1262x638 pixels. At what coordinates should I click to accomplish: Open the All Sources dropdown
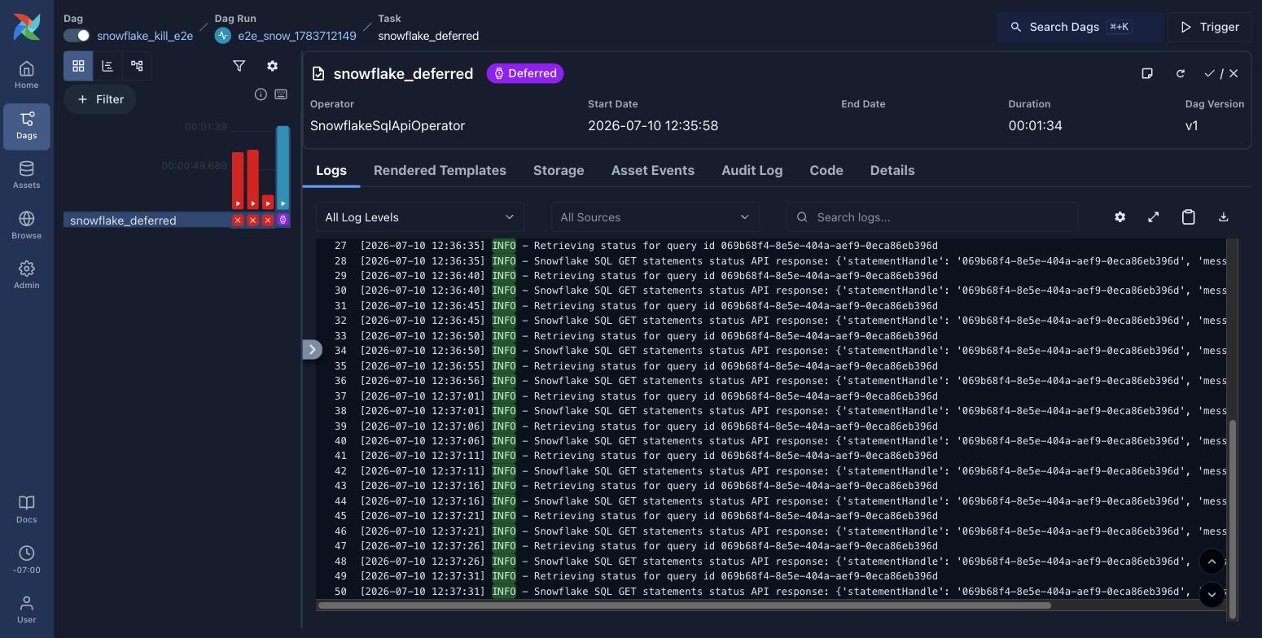point(655,217)
